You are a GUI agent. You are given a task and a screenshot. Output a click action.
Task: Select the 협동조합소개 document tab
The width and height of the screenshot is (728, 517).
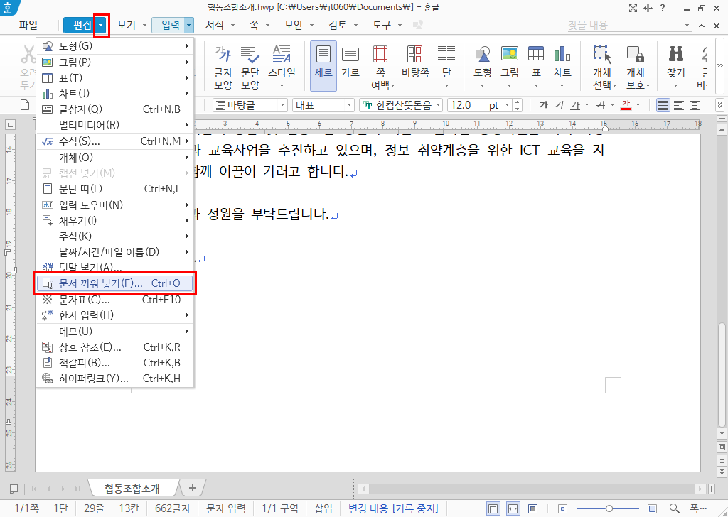(132, 489)
